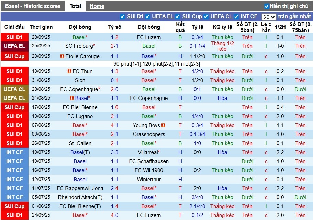Click the Young Boys team name
Screen dimensions: 313x220
click(147, 125)
